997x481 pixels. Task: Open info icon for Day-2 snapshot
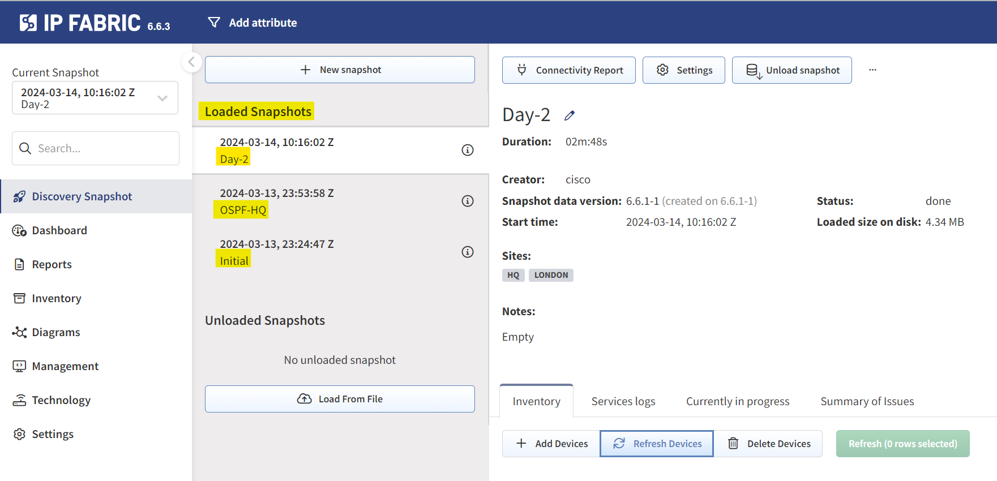468,150
